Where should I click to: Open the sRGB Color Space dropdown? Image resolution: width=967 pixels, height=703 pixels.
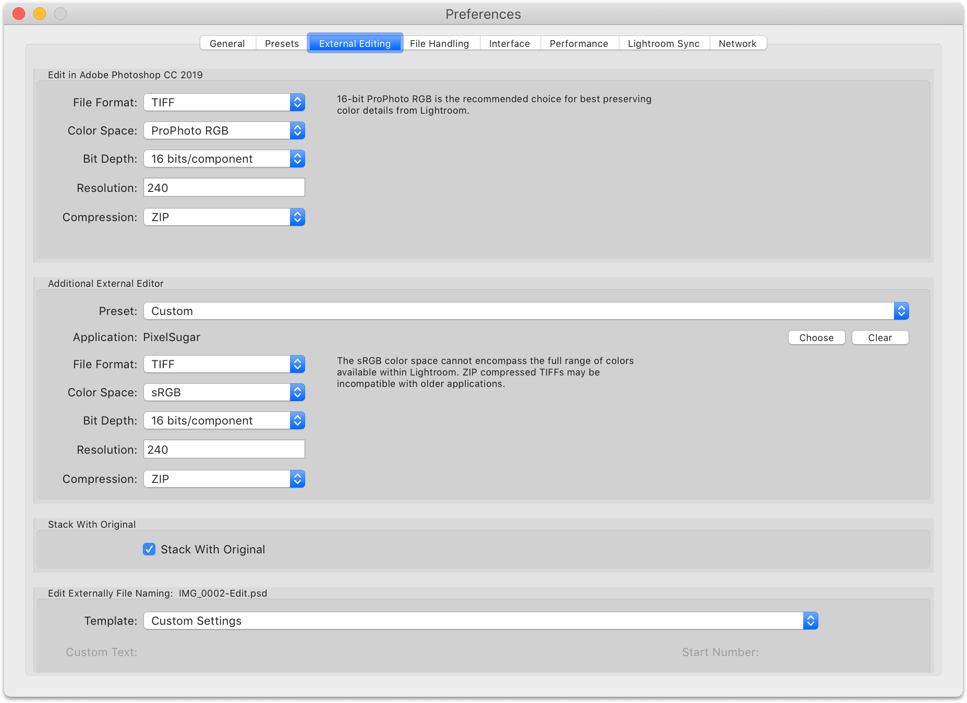coord(224,392)
